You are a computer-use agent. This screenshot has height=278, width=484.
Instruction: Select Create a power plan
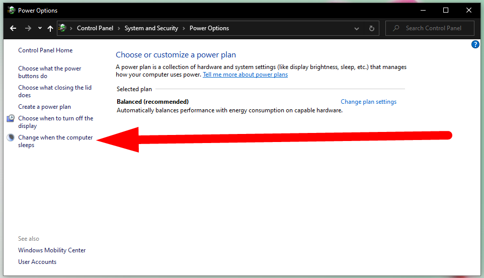tap(44, 107)
